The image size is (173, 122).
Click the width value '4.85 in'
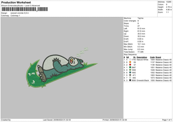(x=169, y=10)
